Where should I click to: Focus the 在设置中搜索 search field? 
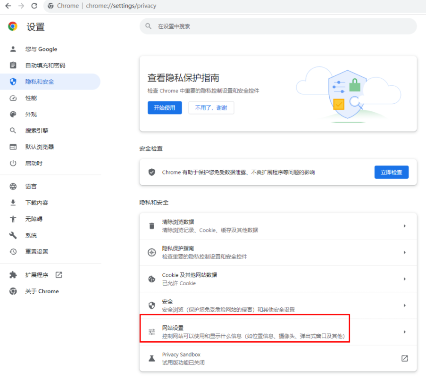[278, 26]
